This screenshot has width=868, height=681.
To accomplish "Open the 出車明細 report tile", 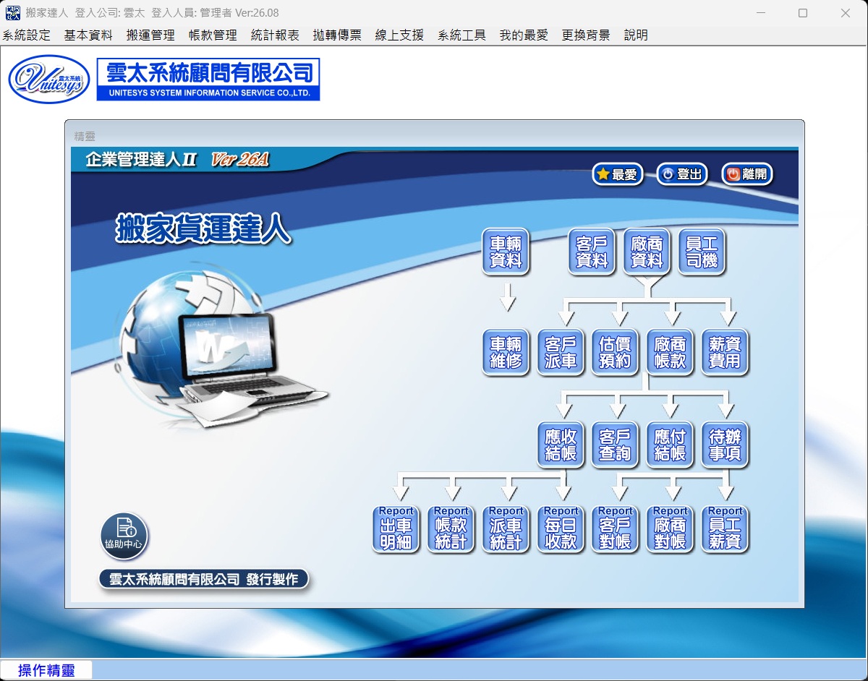I will click(396, 529).
